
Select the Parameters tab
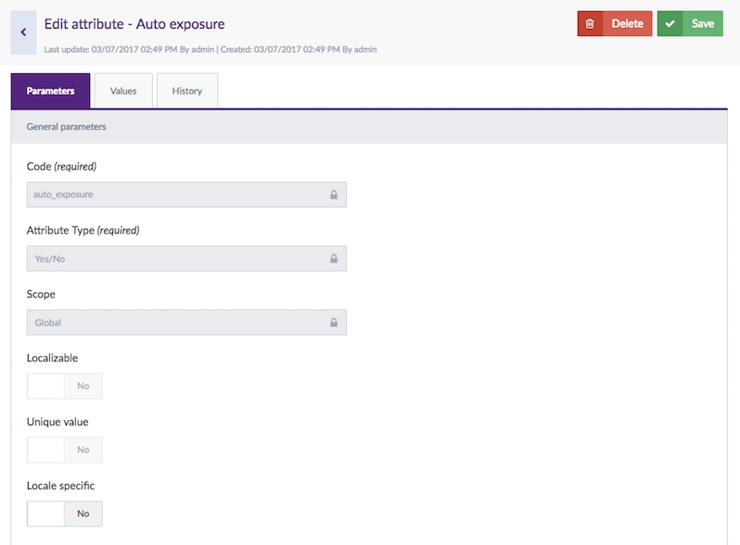coord(50,91)
